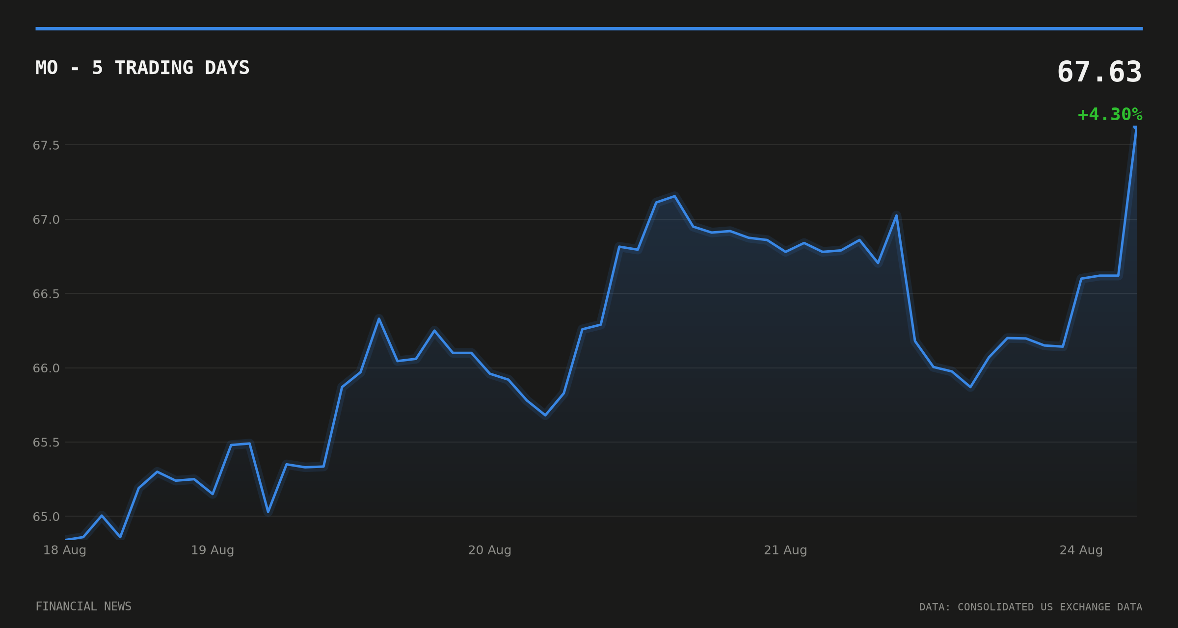Click the 67.63 current price value
The width and height of the screenshot is (1178, 628).
1099,72
